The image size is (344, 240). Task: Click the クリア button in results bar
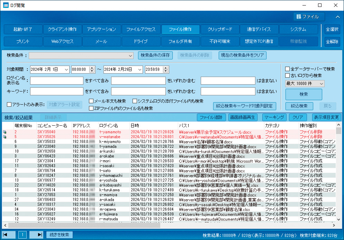tap(298, 118)
